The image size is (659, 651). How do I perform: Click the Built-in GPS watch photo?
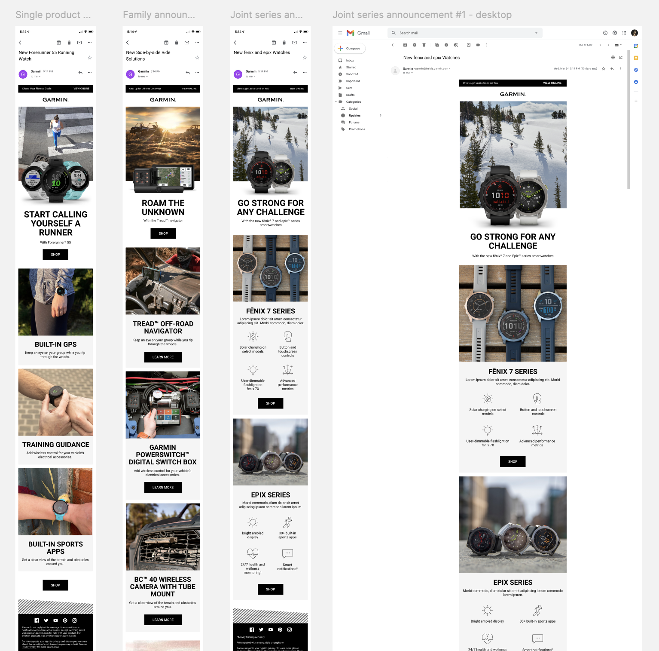(55, 302)
